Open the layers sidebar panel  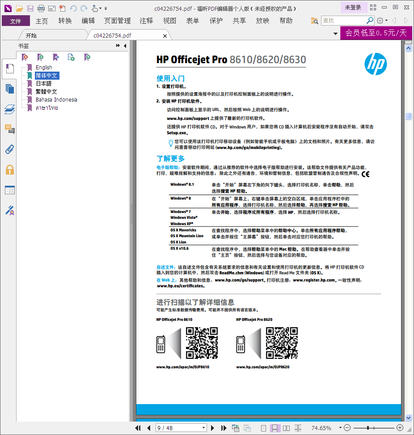tap(10, 109)
